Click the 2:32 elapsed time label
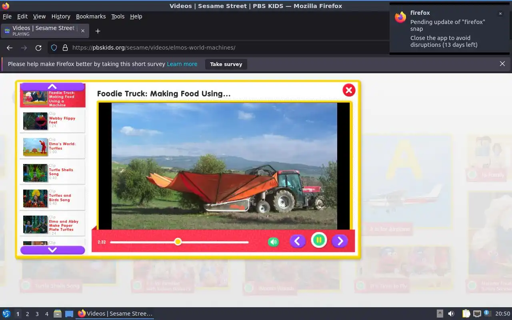Screen dimensions: 512x320 (x=102, y=242)
